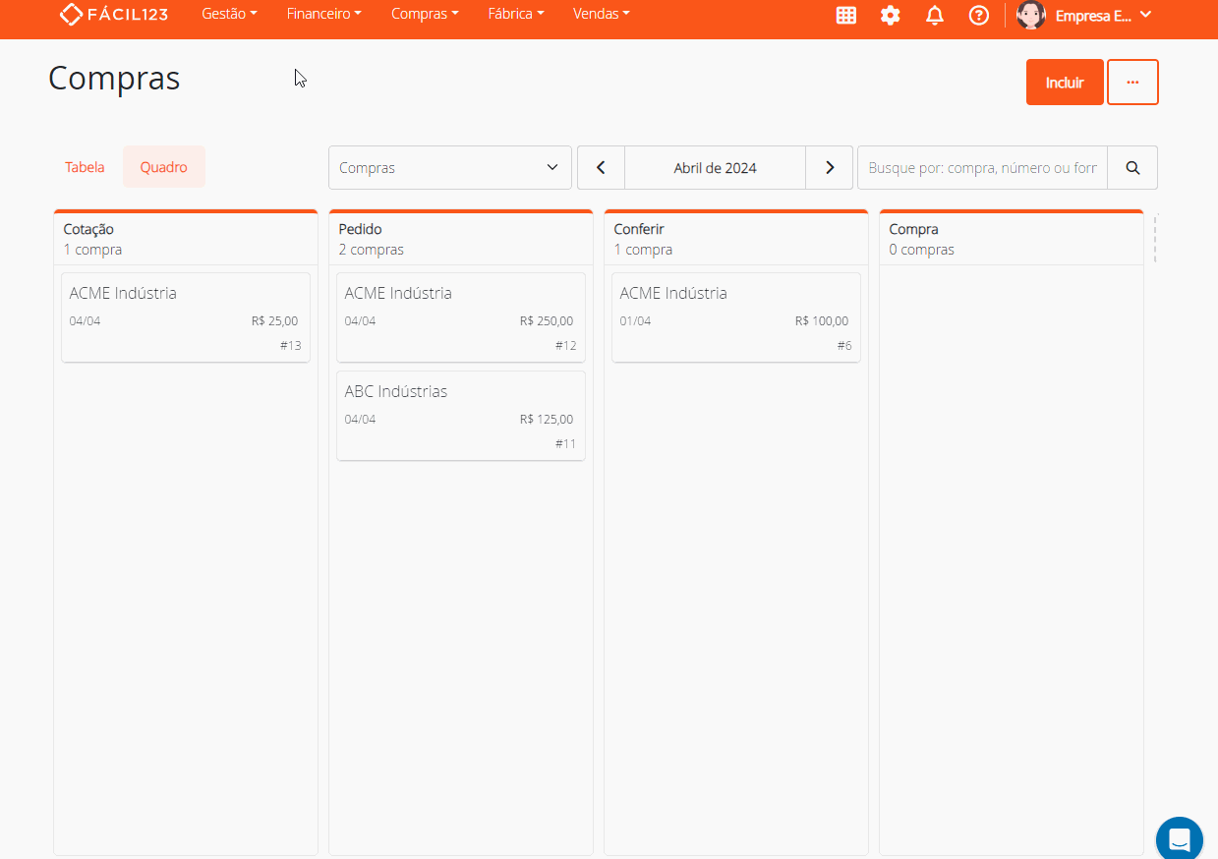The width and height of the screenshot is (1218, 859).
Task: Open the chat support bubble
Action: (x=1179, y=839)
